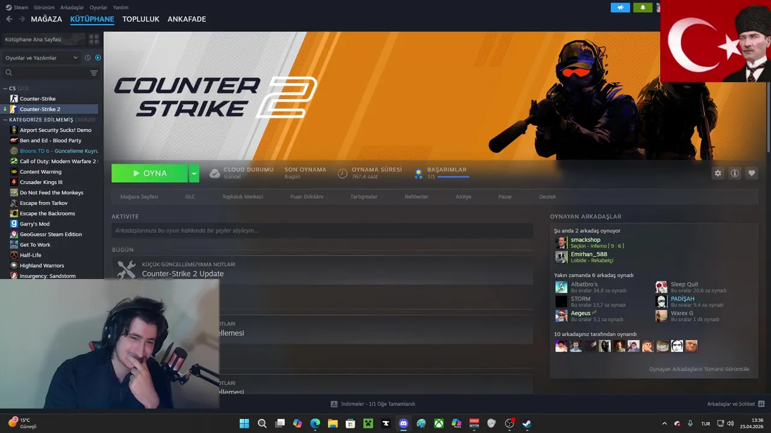The height and width of the screenshot is (433, 771).
Task: Add Counter-Strike 2 to favorites heart
Action: click(752, 173)
